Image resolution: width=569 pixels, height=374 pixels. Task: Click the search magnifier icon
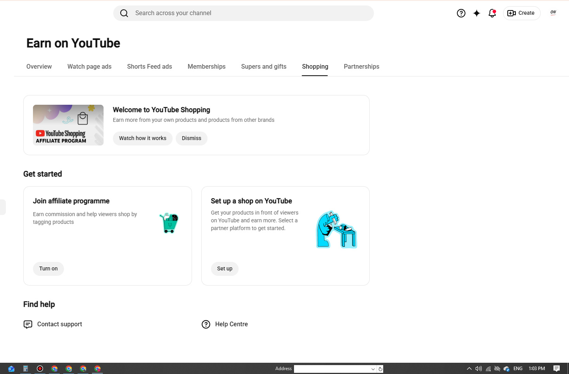click(x=124, y=13)
